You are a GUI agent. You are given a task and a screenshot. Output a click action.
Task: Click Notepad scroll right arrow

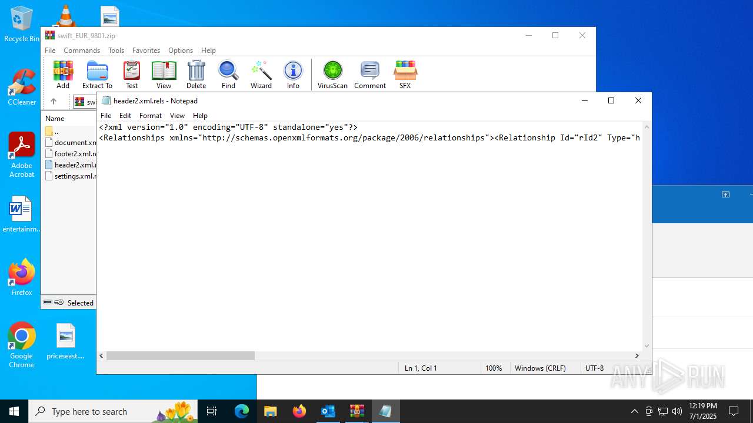point(637,355)
